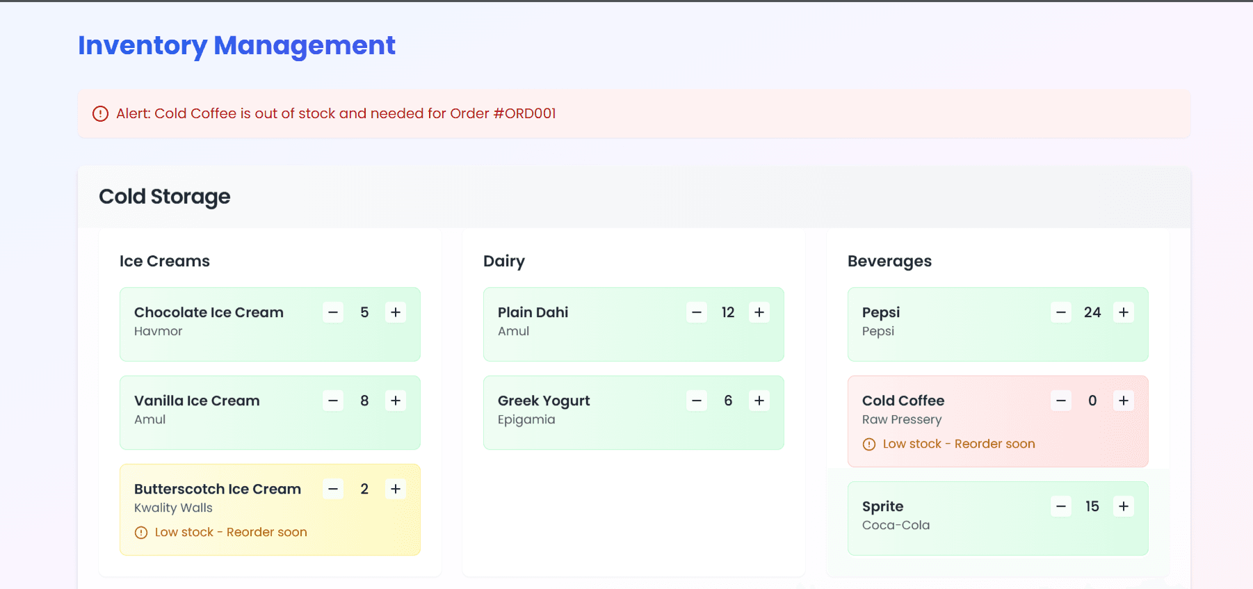Screen dimensions: 1253x589
Task: Decrease Pepsi quantity using minus icon
Action: 1061,312
